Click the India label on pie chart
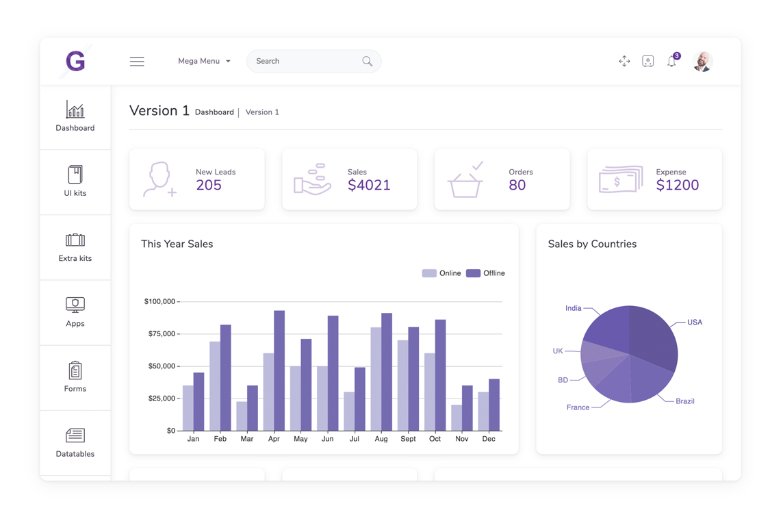The width and height of the screenshot is (783, 519). click(x=574, y=308)
